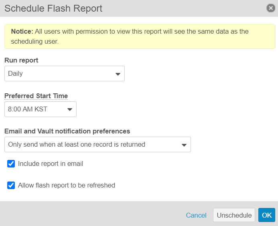Click the Schedule Flash Report title bar

[x=120, y=8]
